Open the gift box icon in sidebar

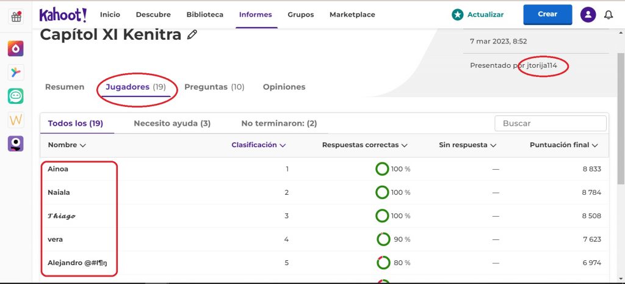(x=16, y=16)
